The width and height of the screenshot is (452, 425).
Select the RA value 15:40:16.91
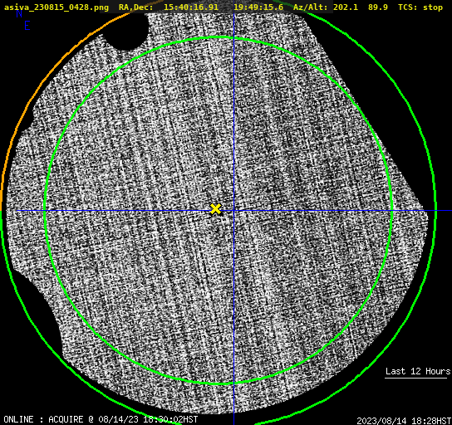pyautogui.click(x=191, y=7)
